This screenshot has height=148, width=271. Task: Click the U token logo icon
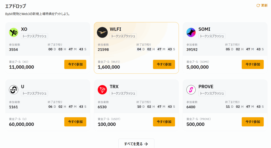pos(13,90)
